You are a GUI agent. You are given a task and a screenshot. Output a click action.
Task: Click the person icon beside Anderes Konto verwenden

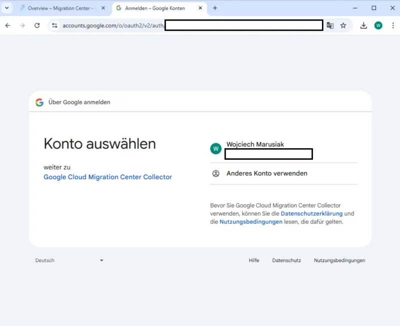[x=215, y=173]
